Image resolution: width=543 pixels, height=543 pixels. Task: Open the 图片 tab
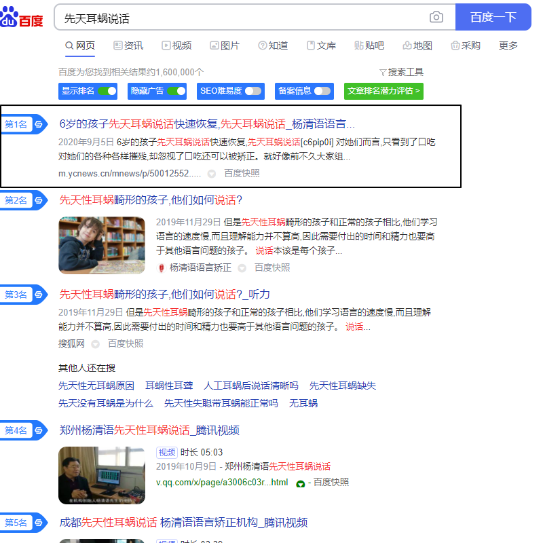click(x=225, y=45)
